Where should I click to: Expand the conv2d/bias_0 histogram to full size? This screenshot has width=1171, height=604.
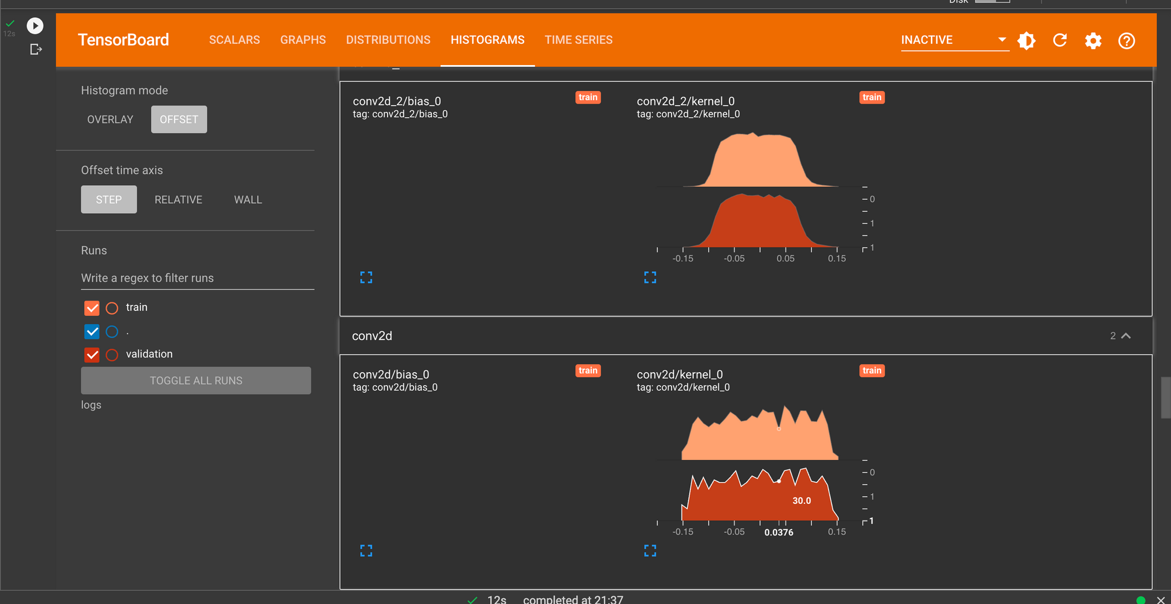coord(366,551)
